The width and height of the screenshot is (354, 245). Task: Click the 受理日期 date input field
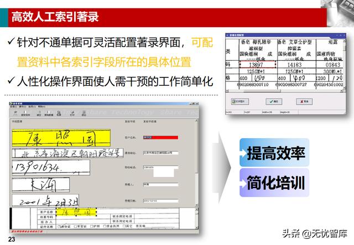click(160, 201)
